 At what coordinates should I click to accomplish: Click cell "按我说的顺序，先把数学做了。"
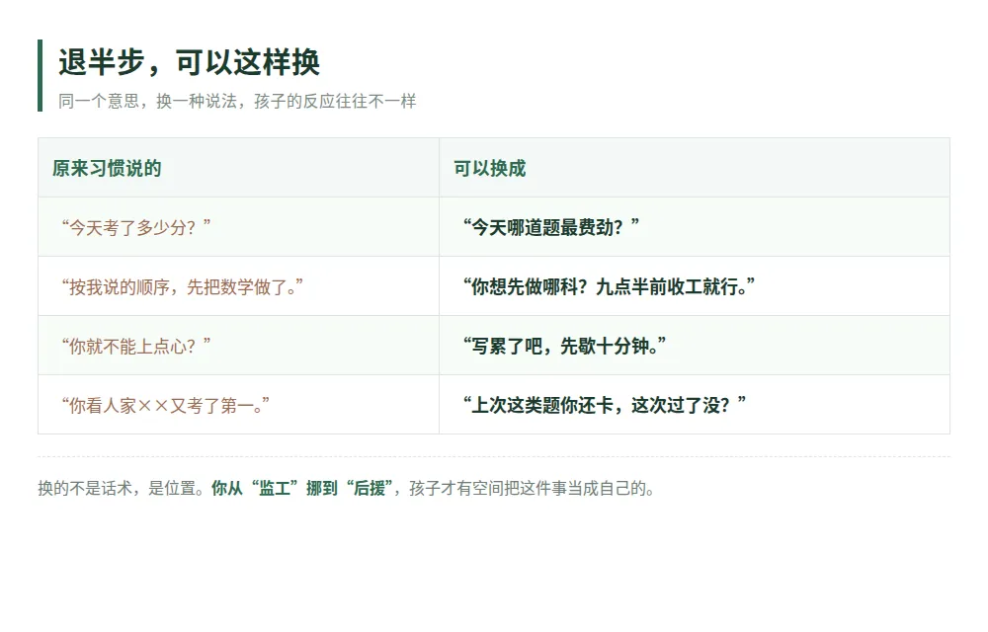point(238,286)
